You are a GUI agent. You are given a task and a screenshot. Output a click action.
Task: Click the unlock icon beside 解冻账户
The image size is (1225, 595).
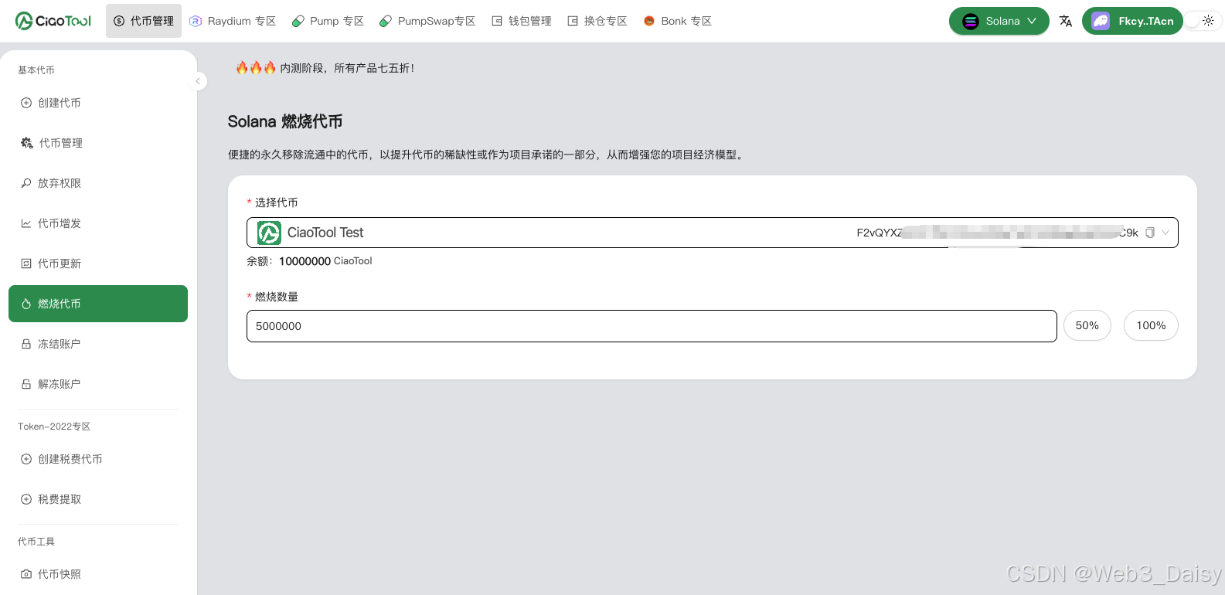26,384
